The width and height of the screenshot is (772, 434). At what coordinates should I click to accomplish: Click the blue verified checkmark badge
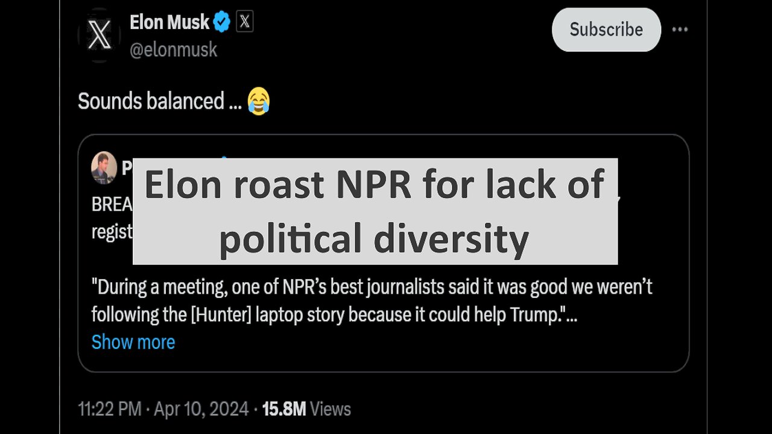point(222,23)
